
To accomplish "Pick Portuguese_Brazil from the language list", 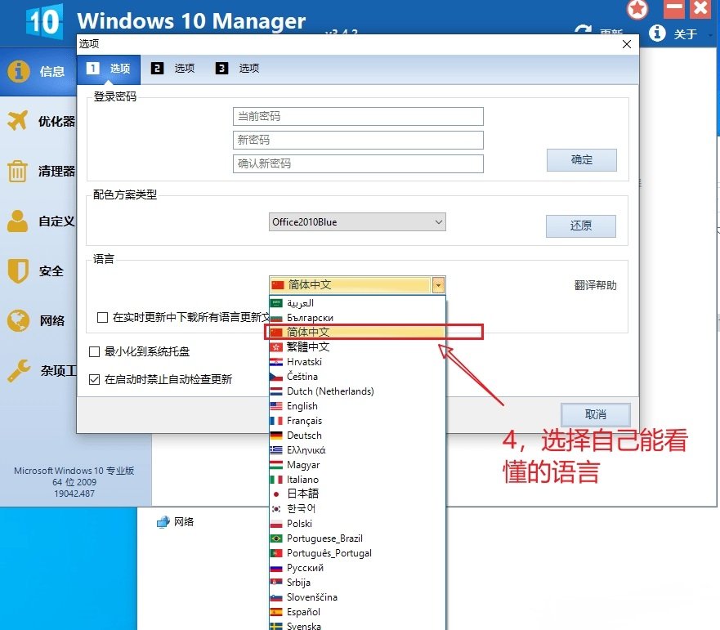I will [x=357, y=538].
